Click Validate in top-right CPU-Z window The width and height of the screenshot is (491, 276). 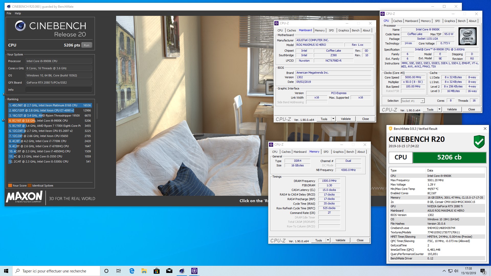(452, 110)
